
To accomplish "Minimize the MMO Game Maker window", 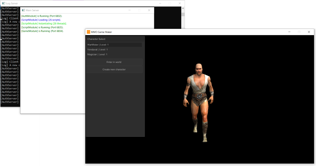I will point(289,32).
